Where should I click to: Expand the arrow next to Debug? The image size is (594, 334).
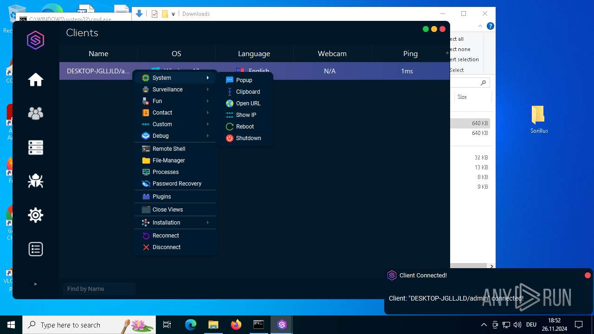208,136
